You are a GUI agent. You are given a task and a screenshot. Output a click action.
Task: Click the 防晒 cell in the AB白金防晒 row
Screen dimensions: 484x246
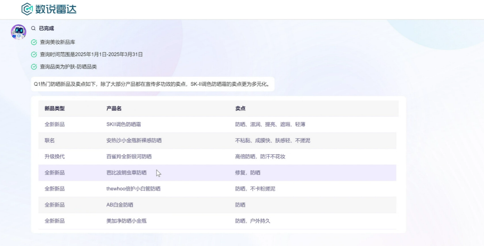(x=240, y=205)
